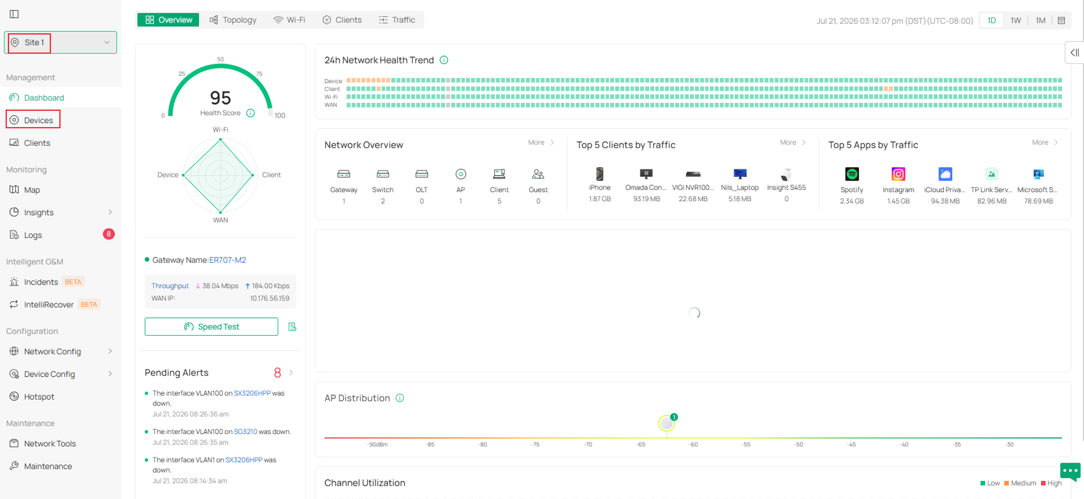Open SG3210 link in the alert
Viewport: 1084px width, 499px height.
pos(245,431)
